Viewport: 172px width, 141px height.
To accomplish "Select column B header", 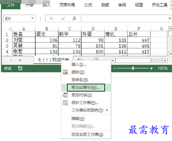I will (47, 29).
